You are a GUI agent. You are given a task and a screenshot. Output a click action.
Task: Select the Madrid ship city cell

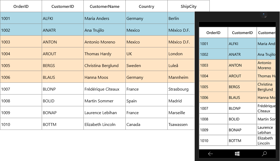tap(181, 100)
